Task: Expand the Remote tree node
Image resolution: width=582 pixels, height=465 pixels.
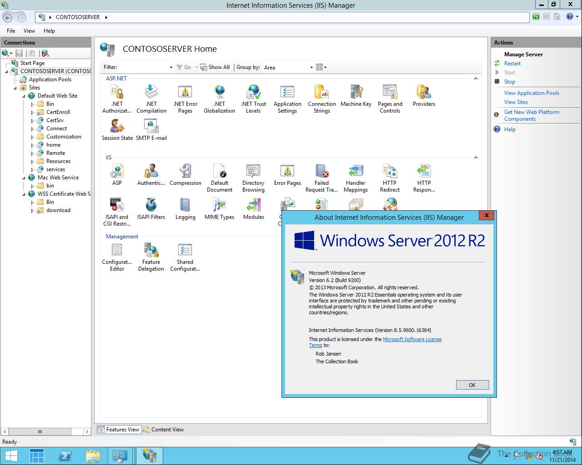Action: click(32, 153)
